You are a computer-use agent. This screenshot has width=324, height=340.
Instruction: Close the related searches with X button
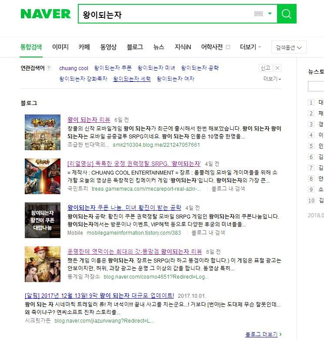(277, 68)
